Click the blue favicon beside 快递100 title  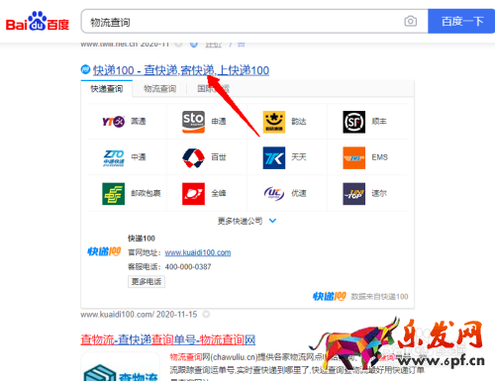point(85,69)
